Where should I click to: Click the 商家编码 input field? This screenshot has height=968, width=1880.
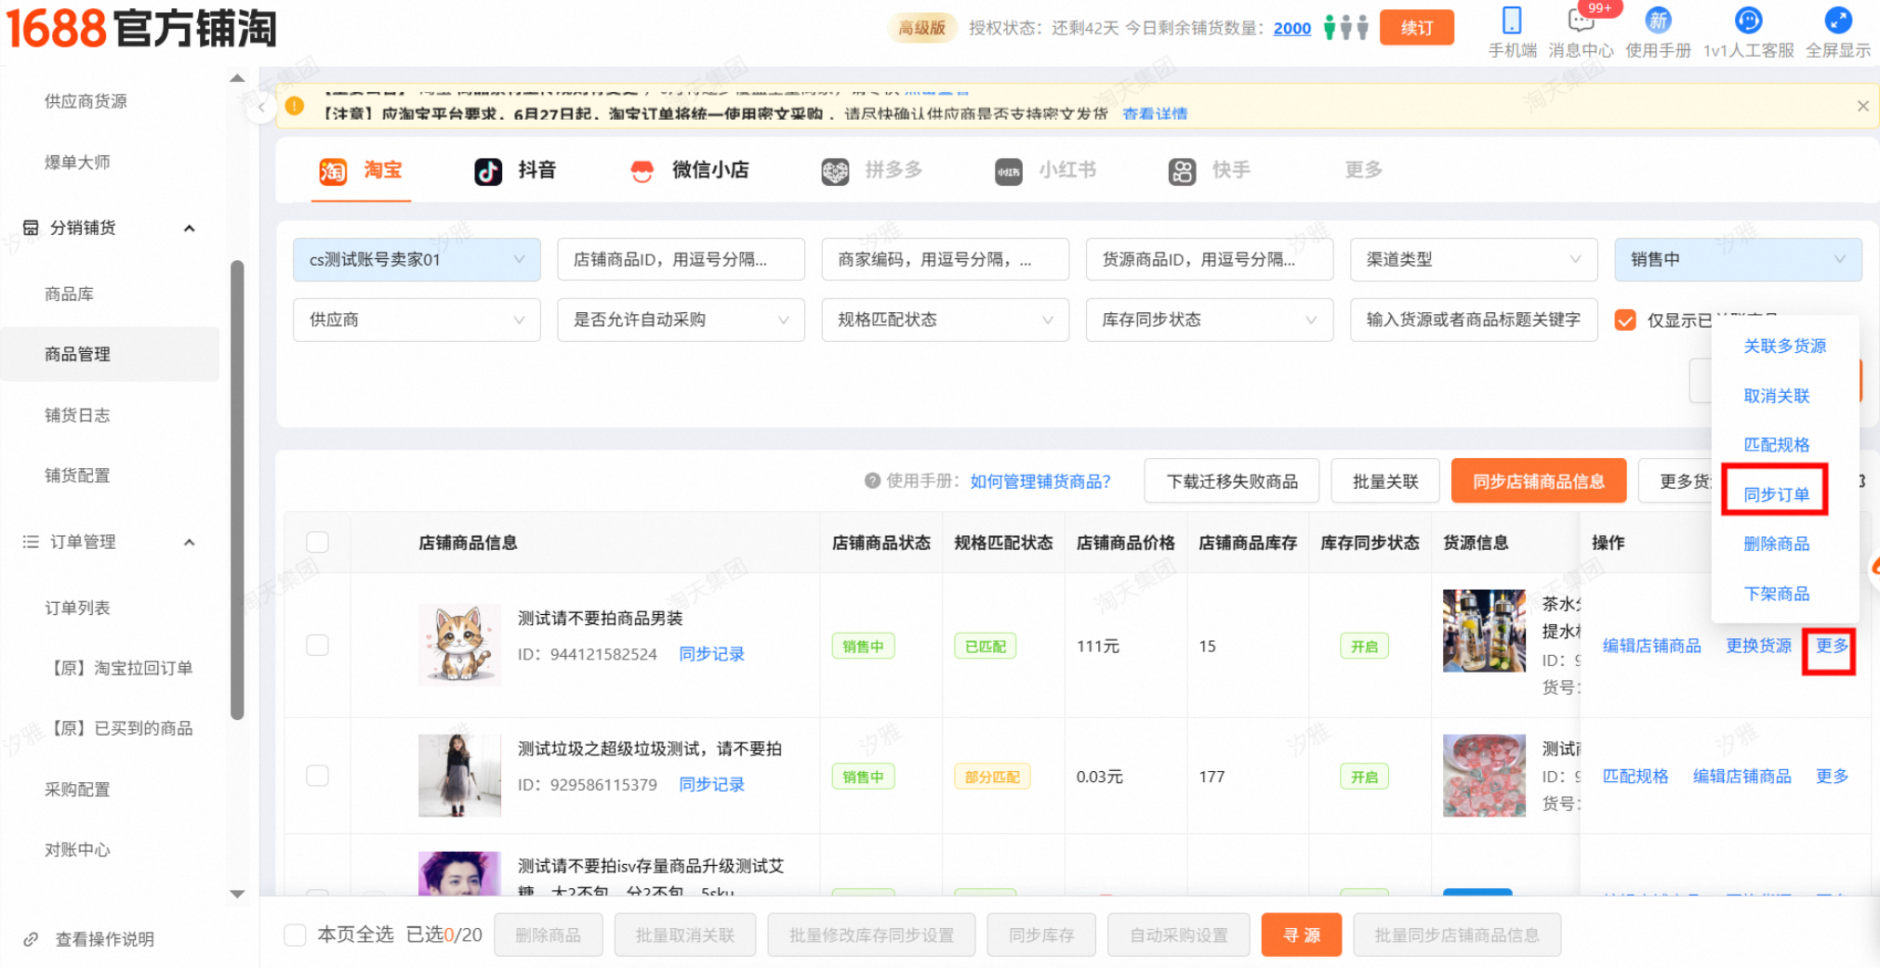[945, 259]
